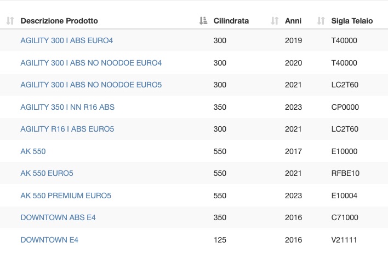Open AGILITY R16 I ABS EURO5 link

[x=67, y=129]
